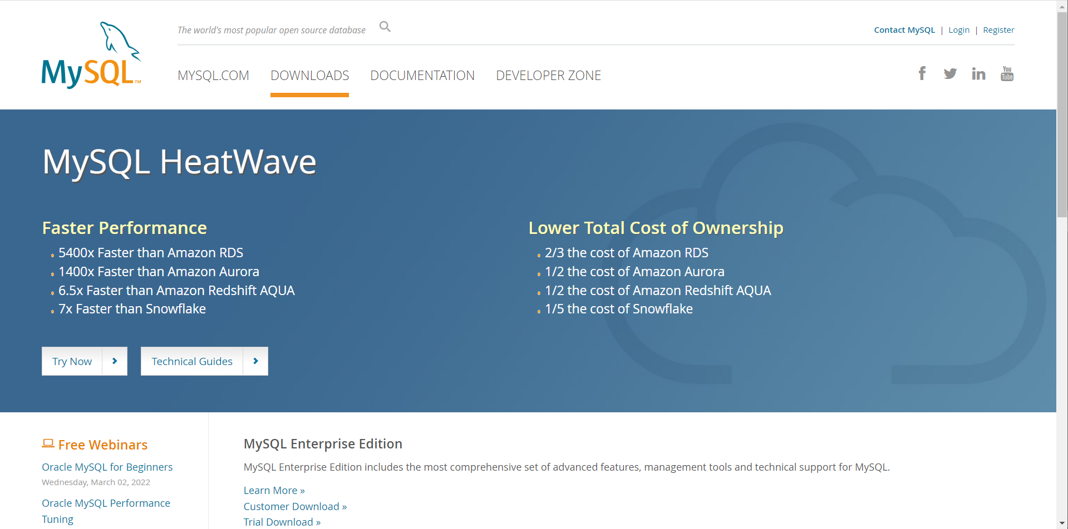Open the MySQL Twitter icon
Screen dimensions: 1068x529
pyautogui.click(x=950, y=73)
